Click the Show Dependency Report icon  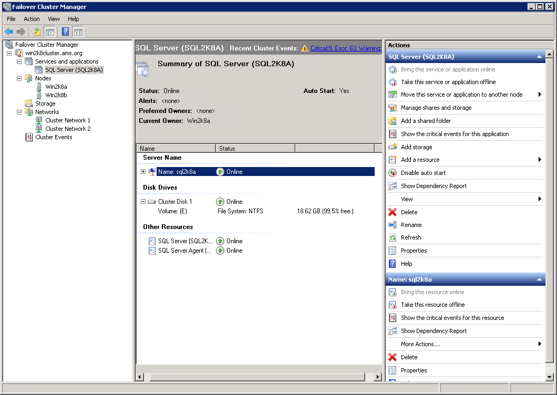click(391, 185)
